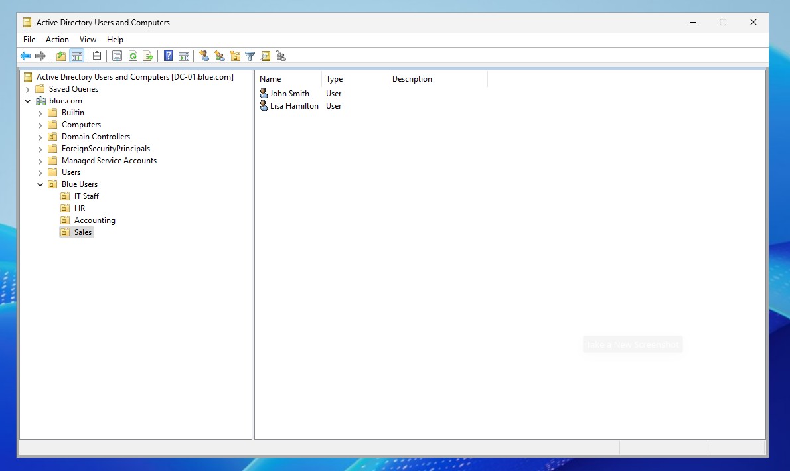Click the Export List toolbar icon
Image resolution: width=790 pixels, height=471 pixels.
(x=148, y=56)
